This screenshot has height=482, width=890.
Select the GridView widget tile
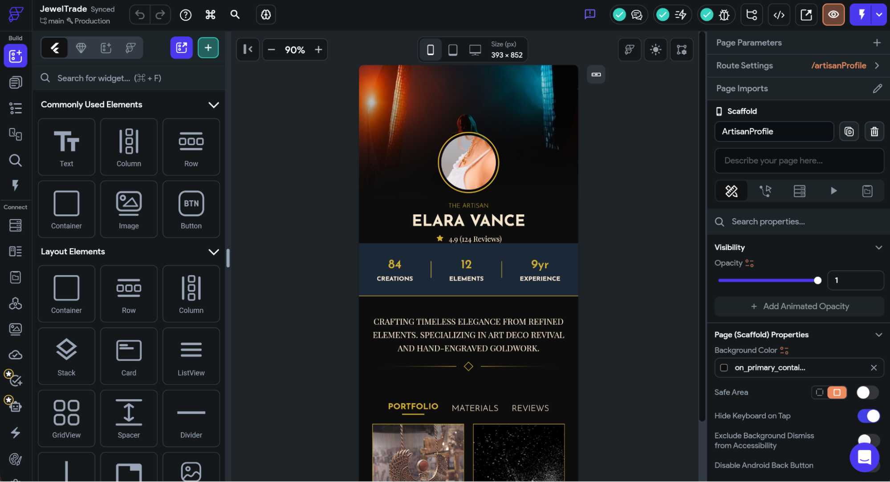pyautogui.click(x=66, y=418)
